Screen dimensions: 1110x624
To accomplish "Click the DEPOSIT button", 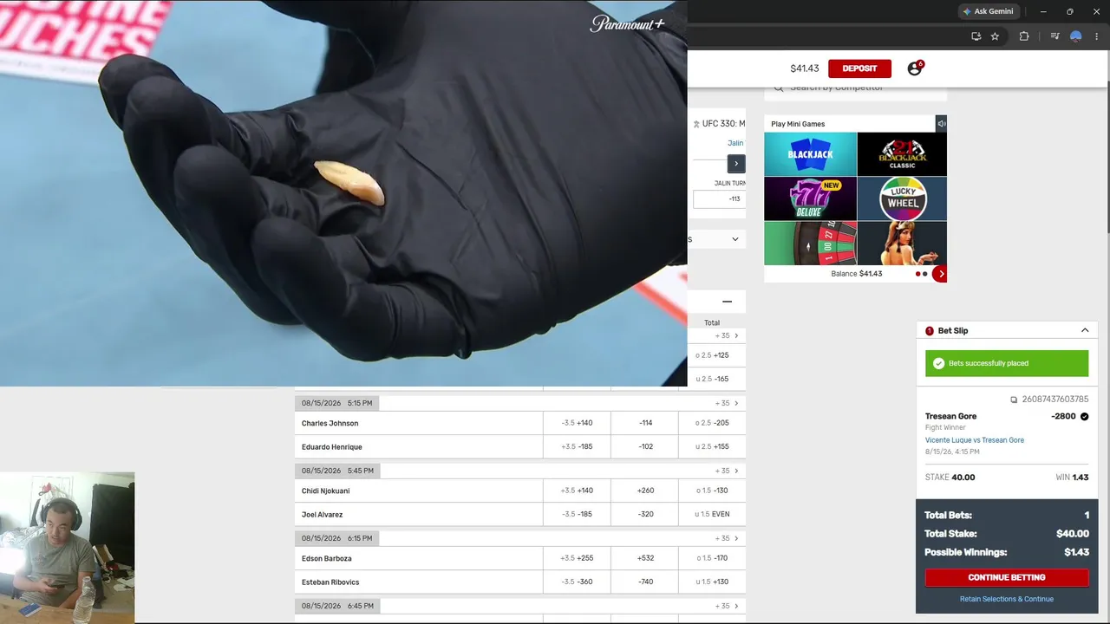I will [859, 68].
